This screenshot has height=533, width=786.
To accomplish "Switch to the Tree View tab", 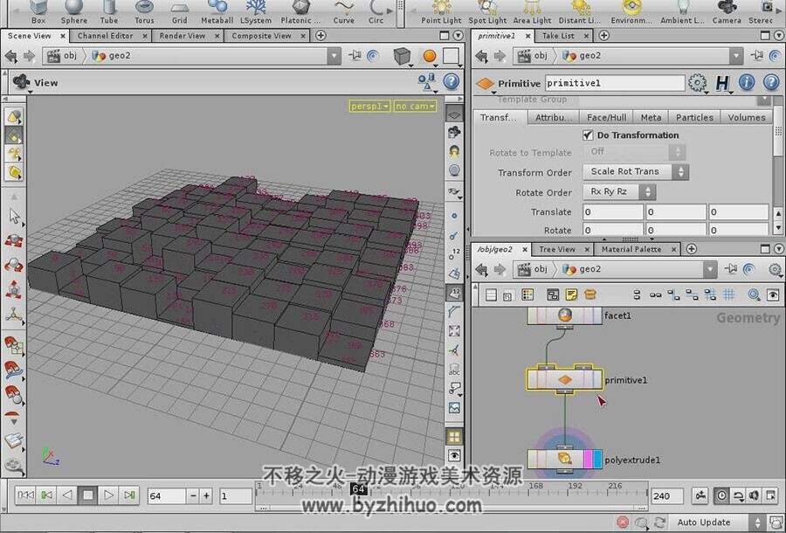I will tap(557, 249).
